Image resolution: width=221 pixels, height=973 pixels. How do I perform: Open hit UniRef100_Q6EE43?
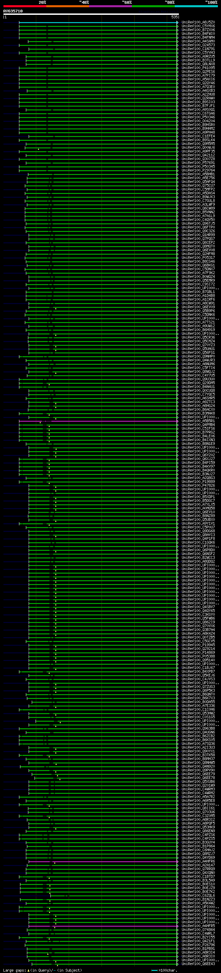coord(198,964)
